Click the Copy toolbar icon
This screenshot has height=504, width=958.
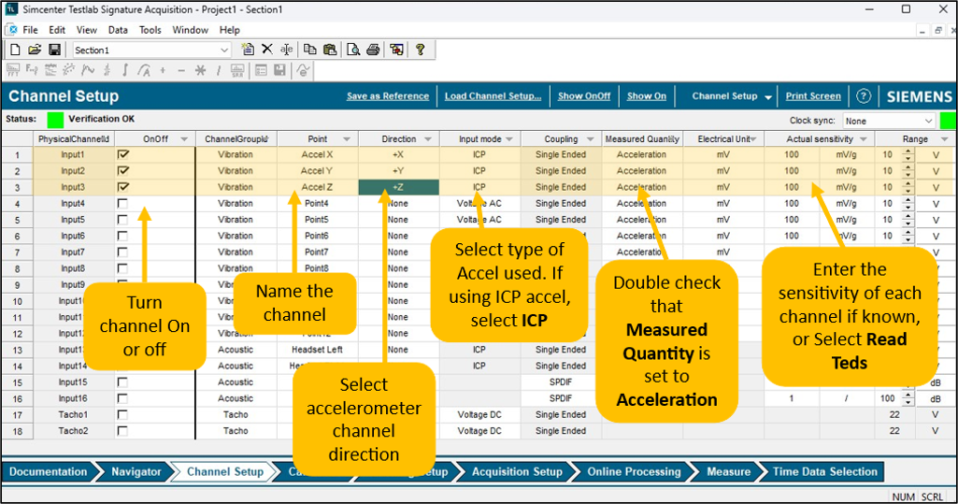[310, 50]
